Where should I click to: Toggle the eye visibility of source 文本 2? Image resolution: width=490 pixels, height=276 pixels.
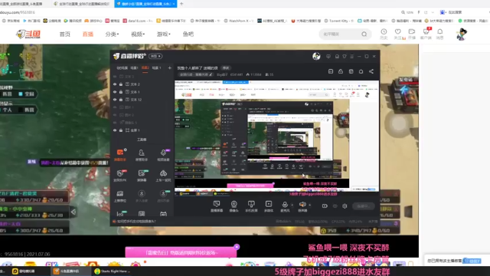(115, 84)
